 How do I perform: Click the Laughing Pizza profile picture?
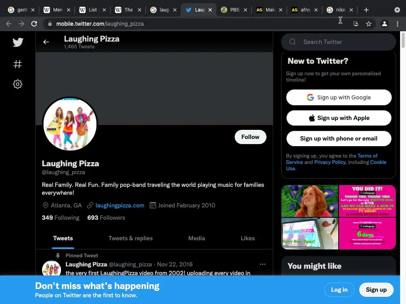(70, 124)
